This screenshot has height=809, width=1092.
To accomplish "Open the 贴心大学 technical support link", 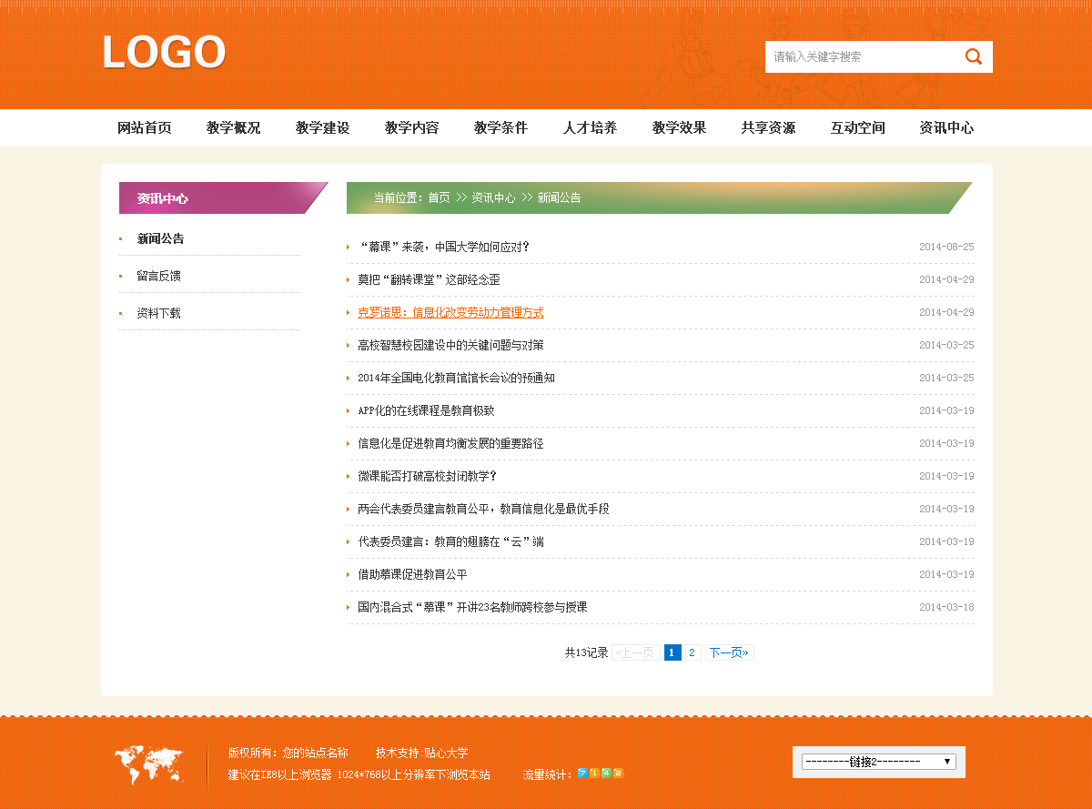I will (446, 753).
